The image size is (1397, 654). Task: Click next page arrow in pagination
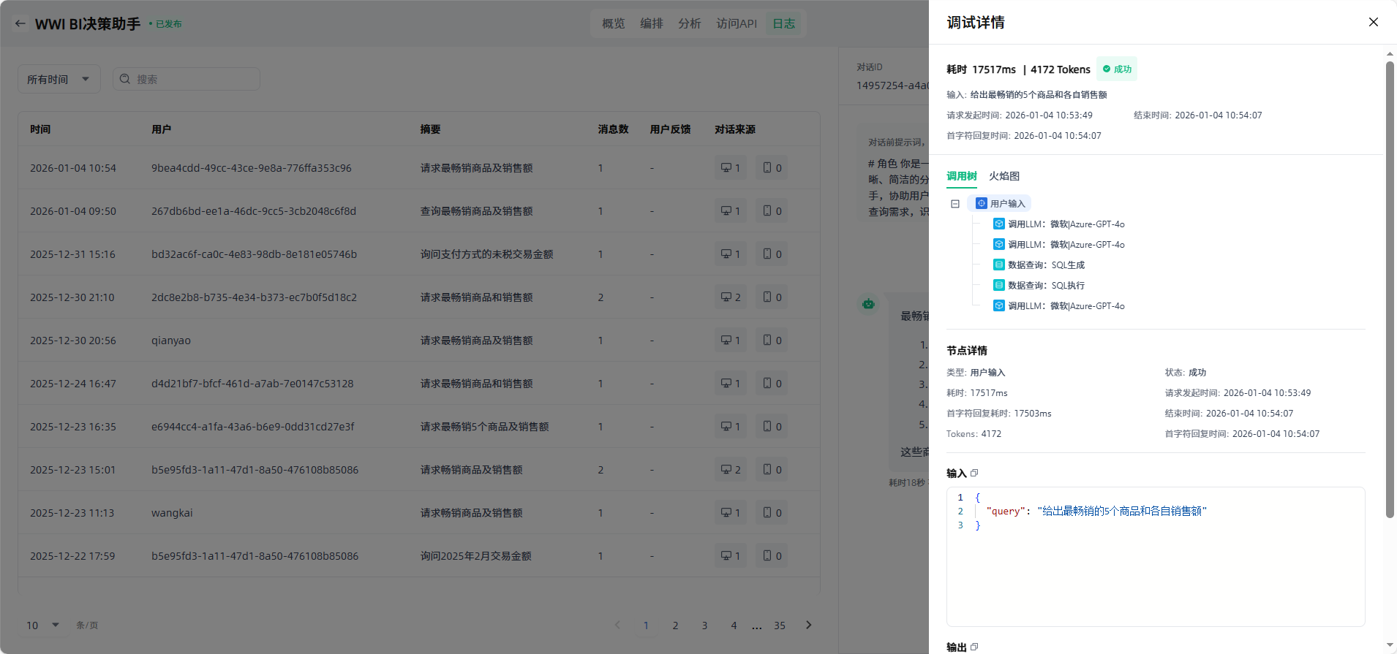(x=808, y=625)
